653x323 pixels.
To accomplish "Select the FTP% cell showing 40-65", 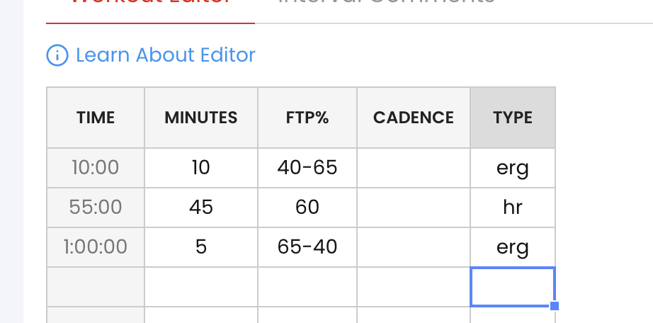I will coord(307,168).
